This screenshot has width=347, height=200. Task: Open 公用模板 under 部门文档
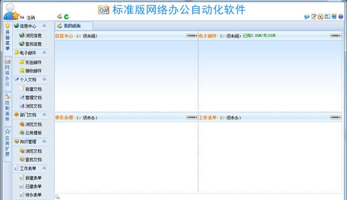[31, 133]
